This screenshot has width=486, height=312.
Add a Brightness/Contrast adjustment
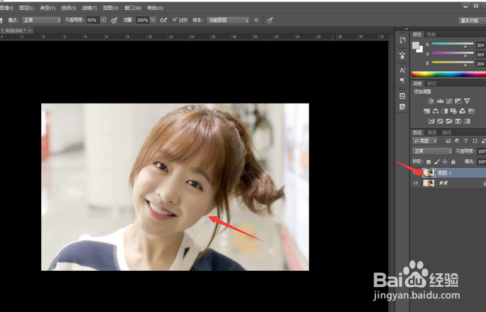(431, 101)
